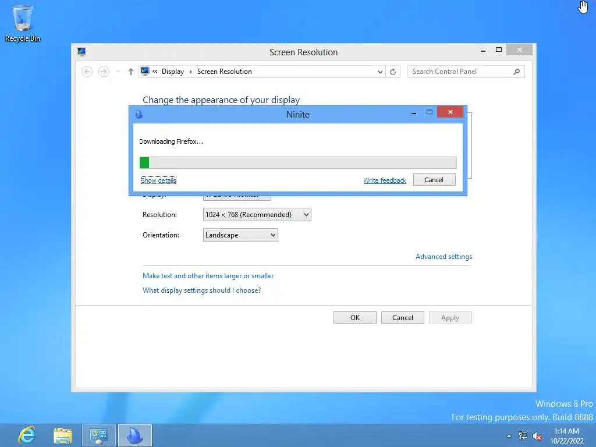Click OK in Screen Resolution
This screenshot has height=447, width=596.
coord(355,318)
